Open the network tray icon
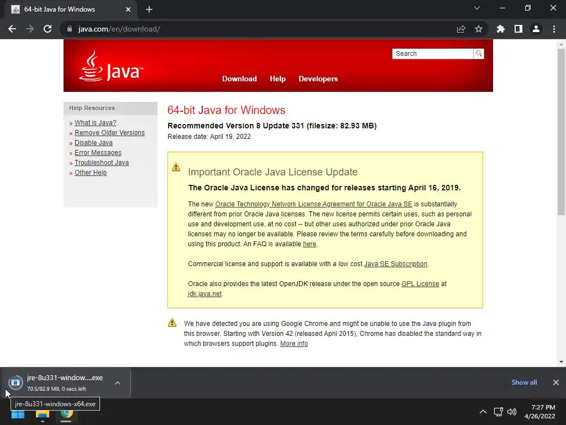The width and height of the screenshot is (566, 425). point(499,412)
